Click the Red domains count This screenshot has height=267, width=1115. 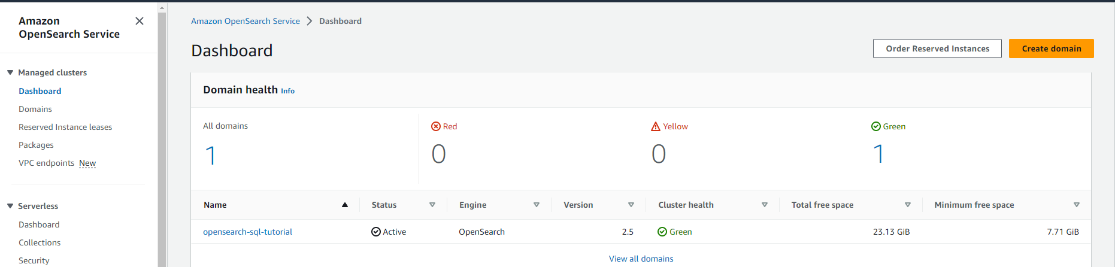point(438,154)
